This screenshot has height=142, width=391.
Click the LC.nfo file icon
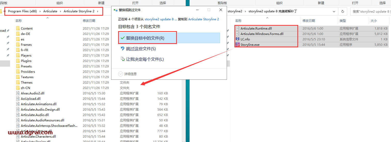(x=238, y=39)
